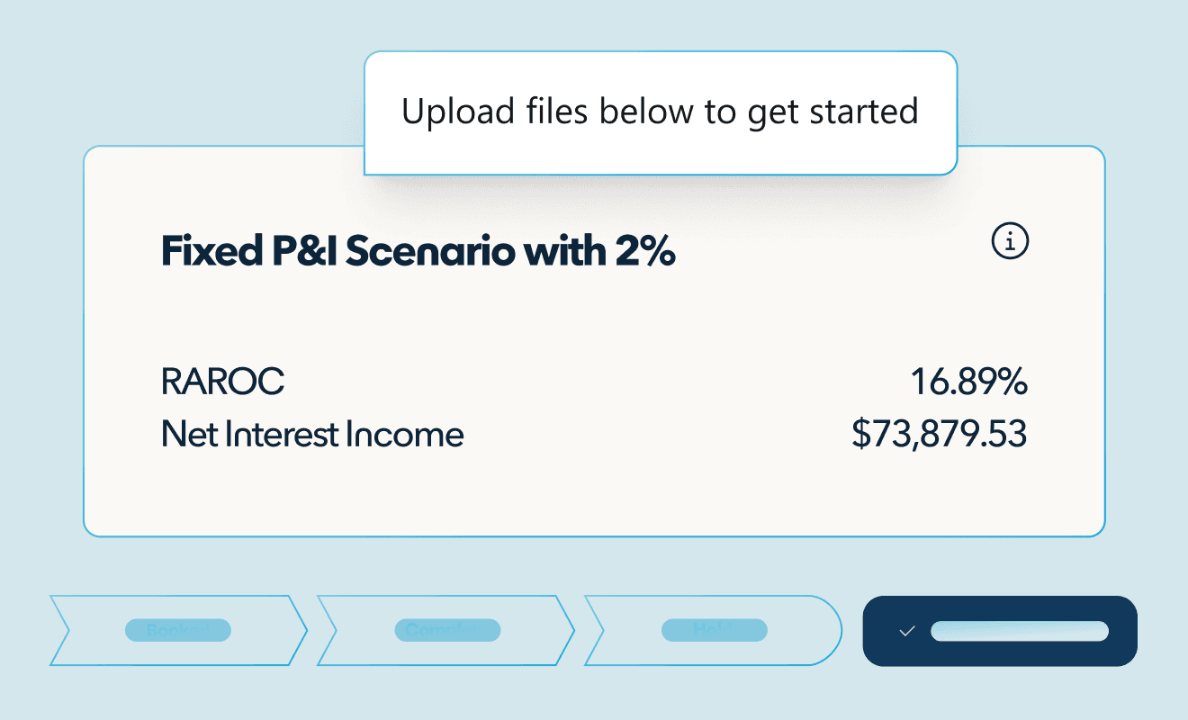Click the $73,879.53 income value
1188x720 pixels.
[939, 435]
